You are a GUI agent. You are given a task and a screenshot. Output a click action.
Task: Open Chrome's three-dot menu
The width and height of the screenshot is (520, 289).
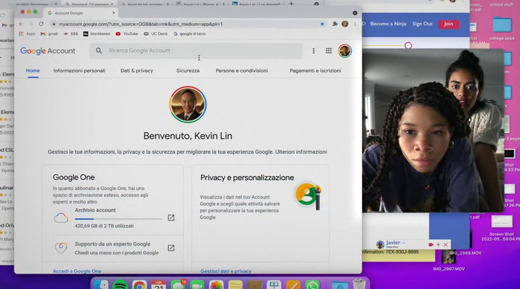point(355,24)
